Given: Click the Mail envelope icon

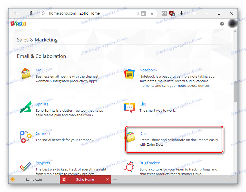Looking at the screenshot, I should pyautogui.click(x=26, y=73).
